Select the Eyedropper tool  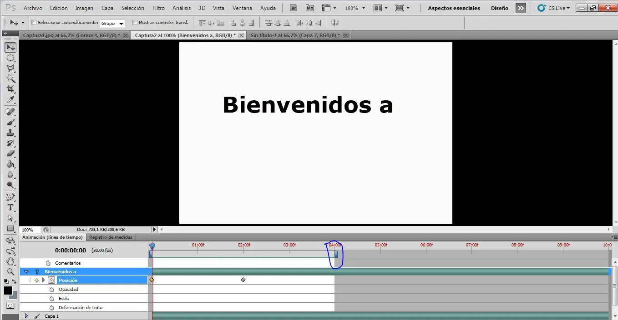tap(10, 100)
